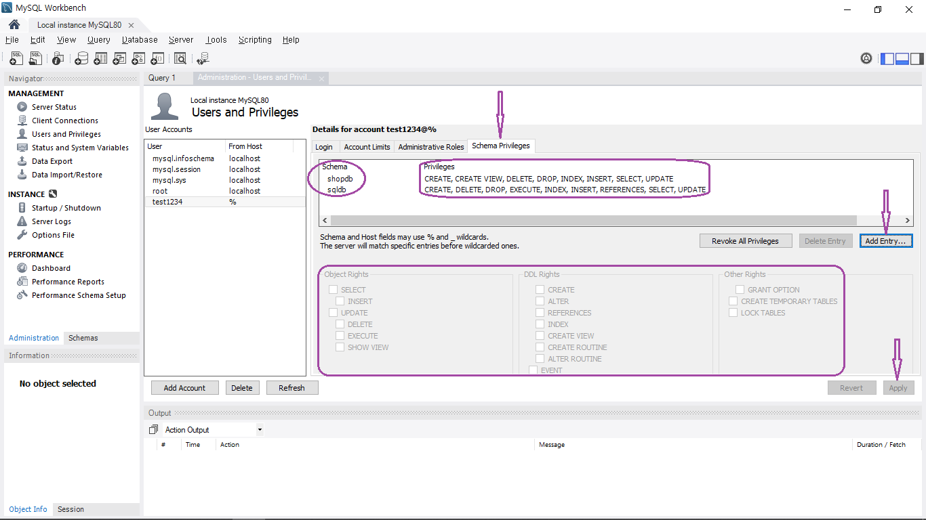The height and width of the screenshot is (520, 926).
Task: Select the sqldb schema entry
Action: coord(337,190)
